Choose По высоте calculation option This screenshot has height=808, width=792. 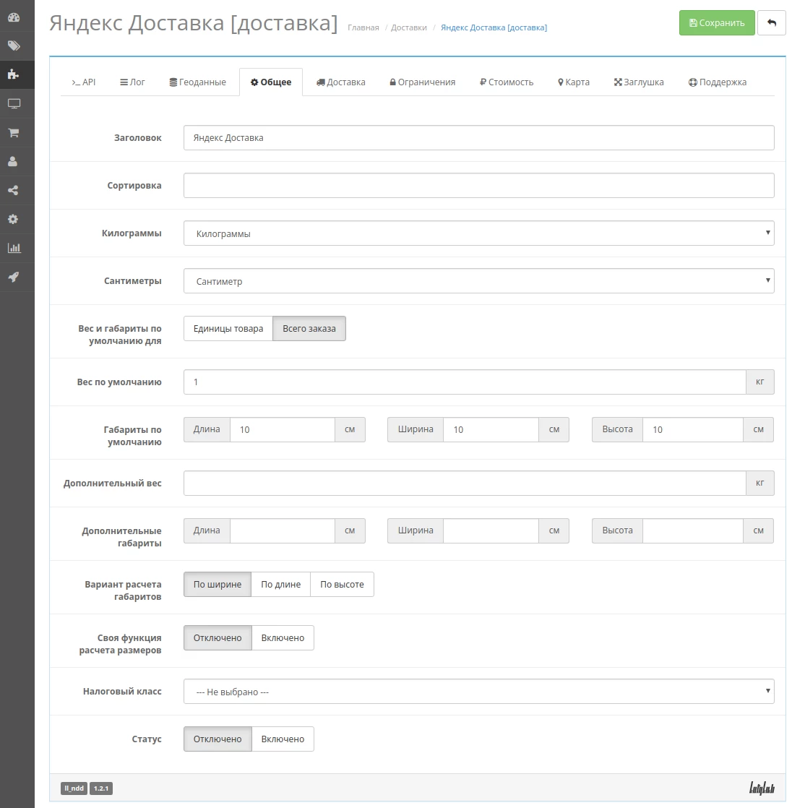(342, 585)
